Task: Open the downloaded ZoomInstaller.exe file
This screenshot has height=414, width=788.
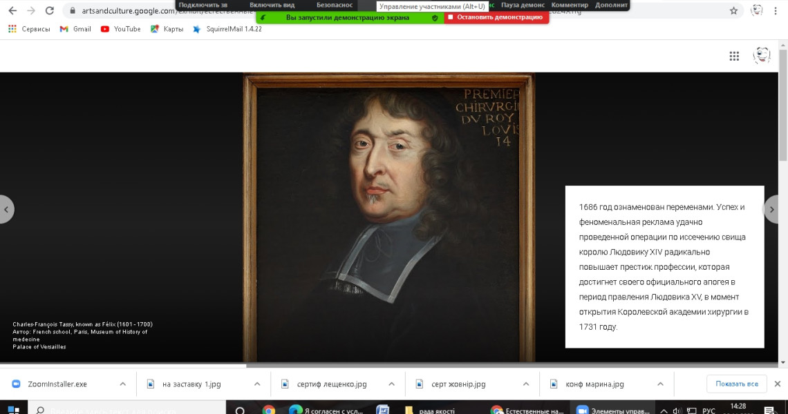Action: (57, 384)
